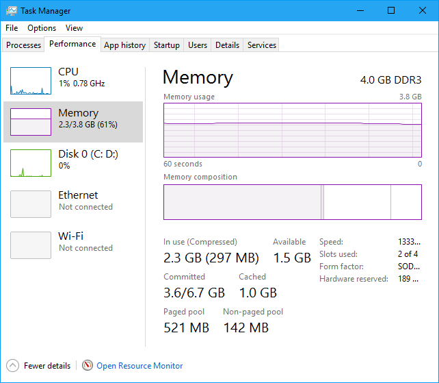The width and height of the screenshot is (439, 383).
Task: Click the Memory composition bar
Action: click(293, 202)
